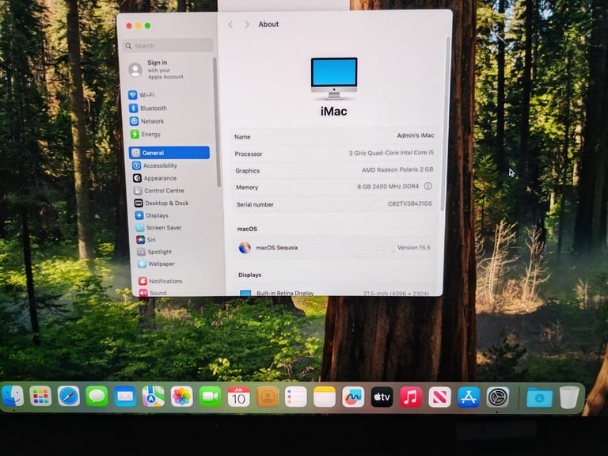The width and height of the screenshot is (608, 456).
Task: Open Accessibility settings
Action: (x=154, y=165)
